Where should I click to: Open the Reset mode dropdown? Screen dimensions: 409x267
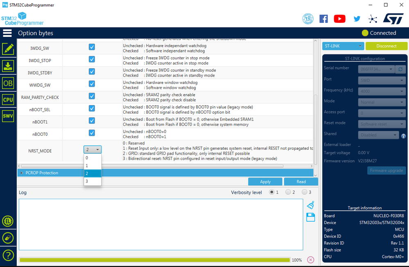pyautogui.click(x=382, y=124)
